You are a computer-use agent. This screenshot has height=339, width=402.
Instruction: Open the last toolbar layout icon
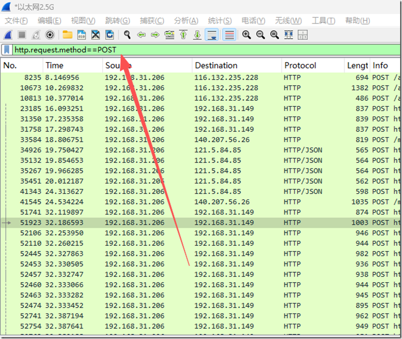tap(303, 35)
